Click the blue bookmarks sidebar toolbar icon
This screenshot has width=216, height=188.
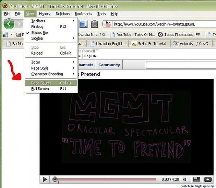83,24
